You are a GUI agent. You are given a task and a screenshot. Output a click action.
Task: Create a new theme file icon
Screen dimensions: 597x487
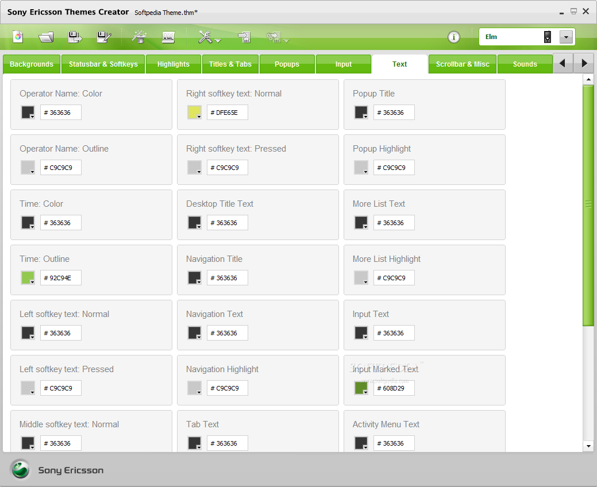(x=18, y=37)
